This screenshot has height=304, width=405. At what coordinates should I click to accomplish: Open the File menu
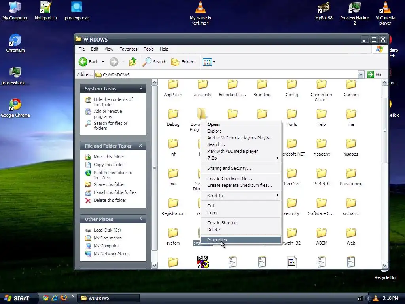[81, 49]
